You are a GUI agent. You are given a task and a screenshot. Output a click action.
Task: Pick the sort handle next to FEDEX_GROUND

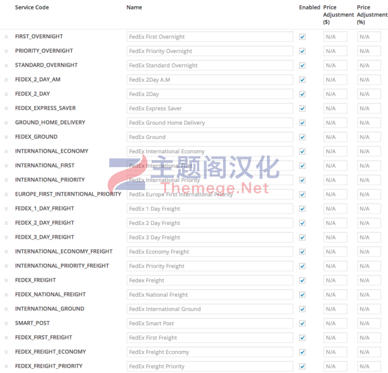click(x=6, y=137)
